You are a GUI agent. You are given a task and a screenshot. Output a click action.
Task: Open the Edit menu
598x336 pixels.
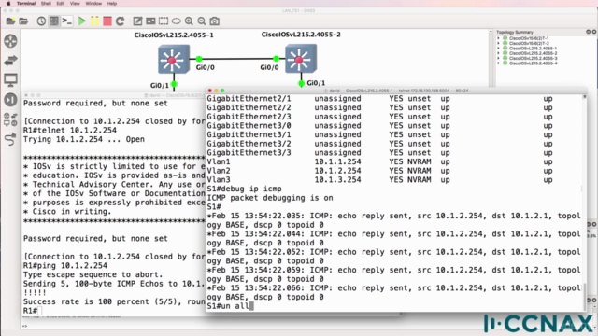pyautogui.click(x=60, y=4)
